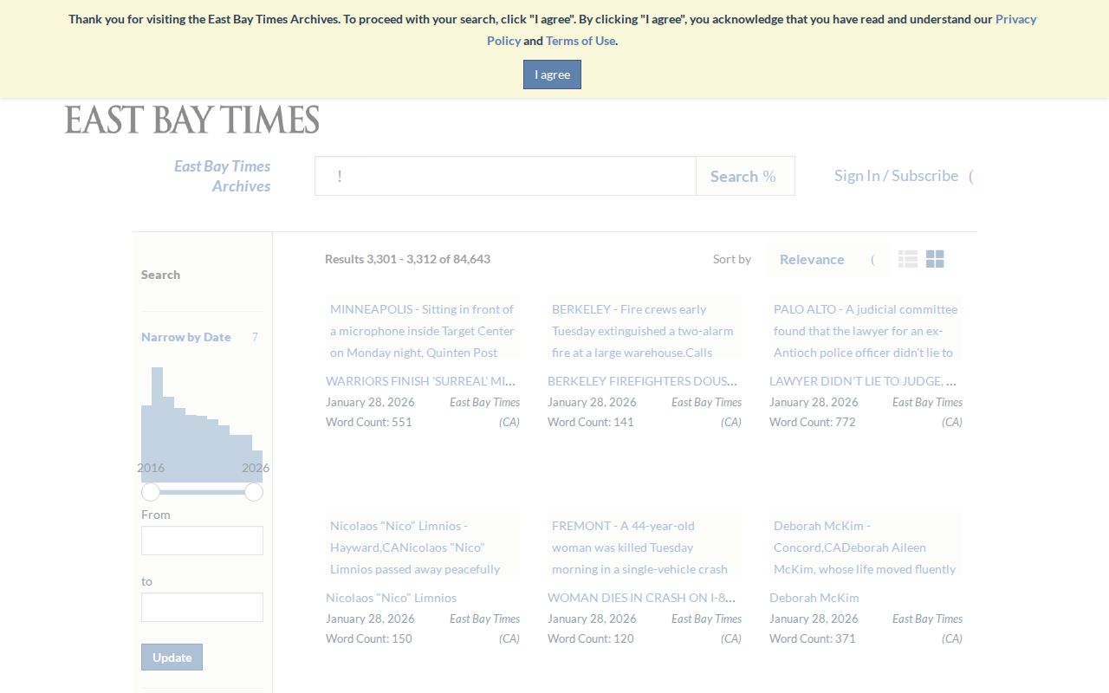
Task: Click the East Bay Times masthead logo
Action: 192,120
